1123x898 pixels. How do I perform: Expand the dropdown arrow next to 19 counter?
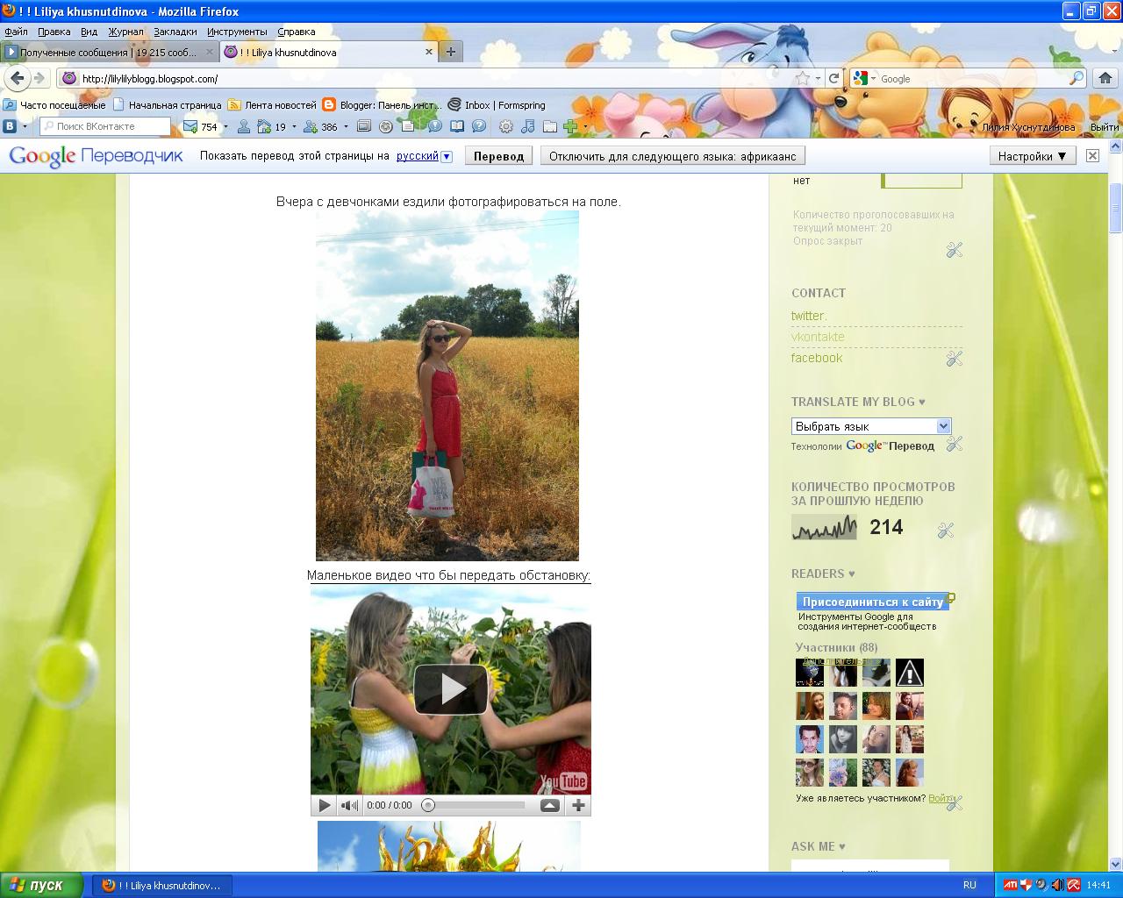click(x=294, y=126)
